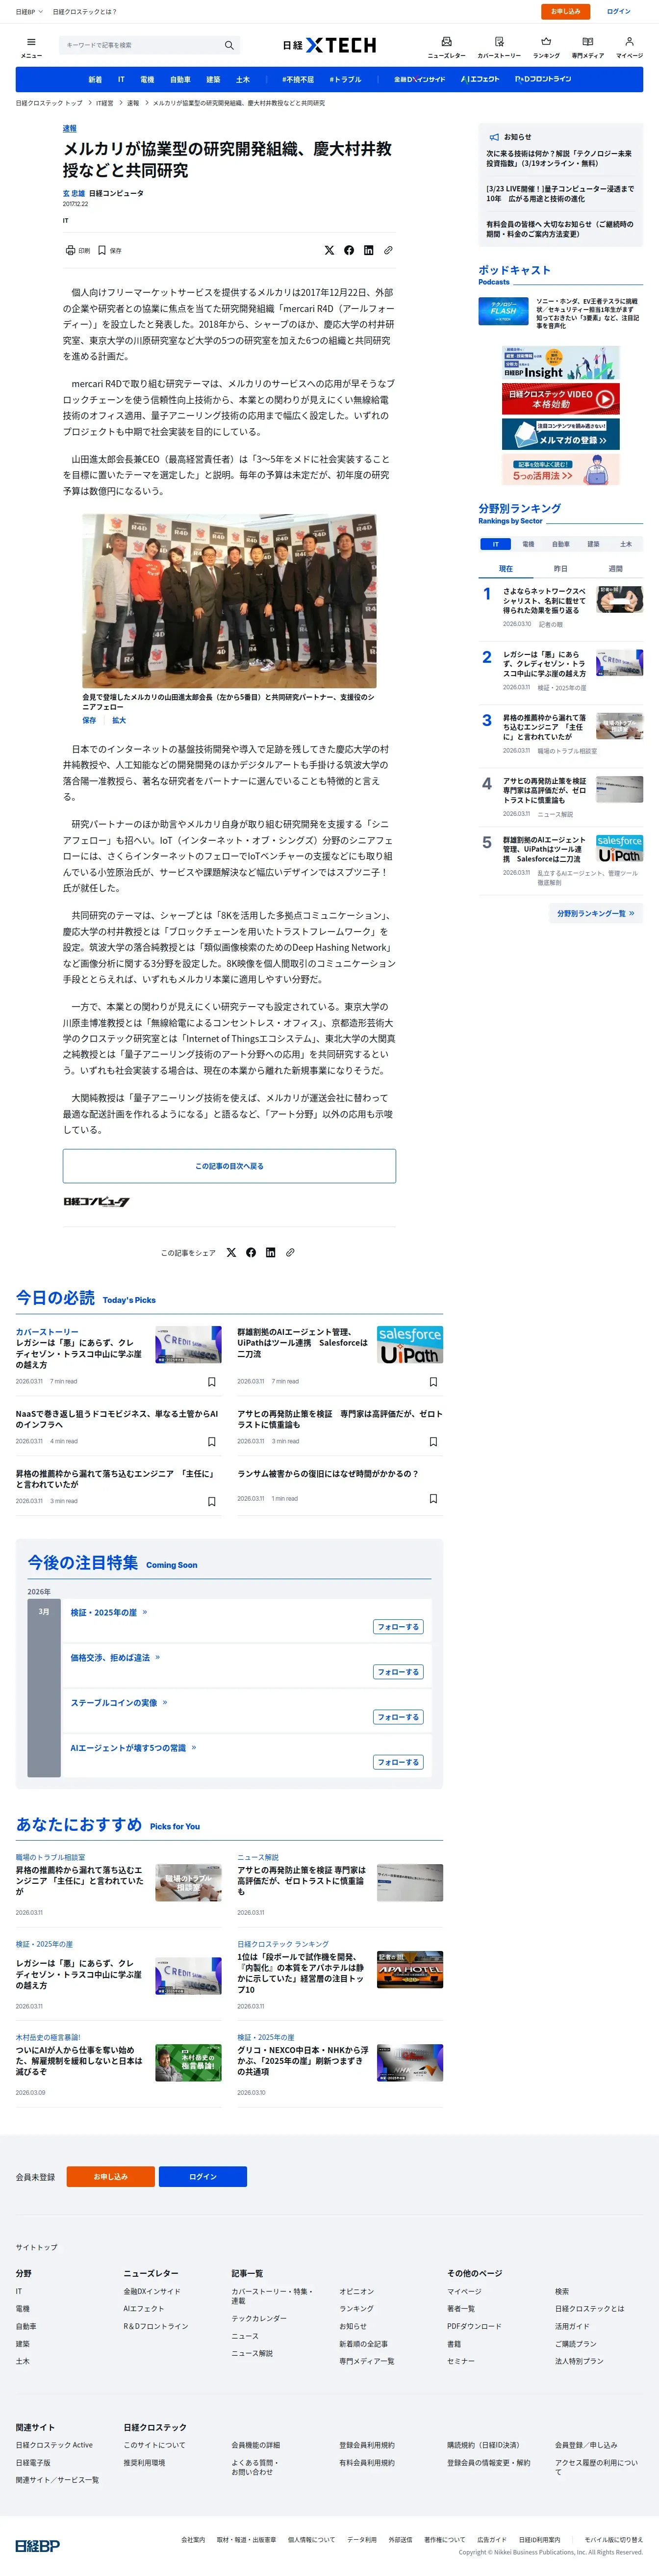Click the search magnifier icon
Image resolution: width=659 pixels, height=2576 pixels.
229,45
